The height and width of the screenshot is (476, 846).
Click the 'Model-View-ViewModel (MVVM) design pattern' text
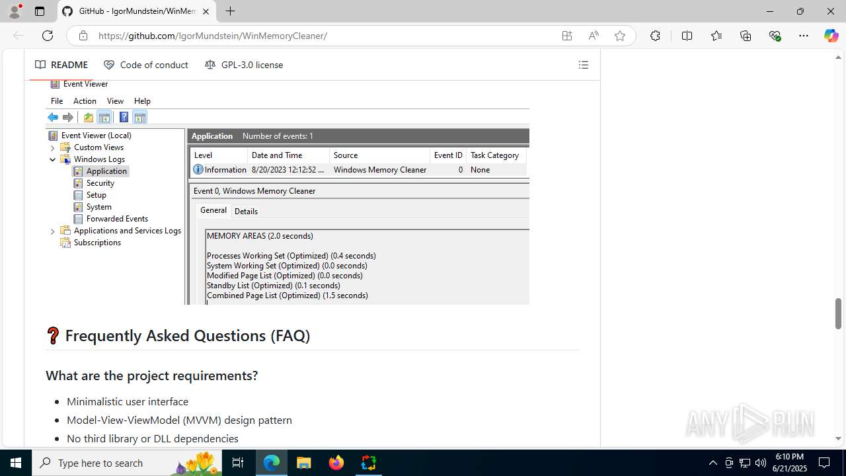tap(179, 420)
